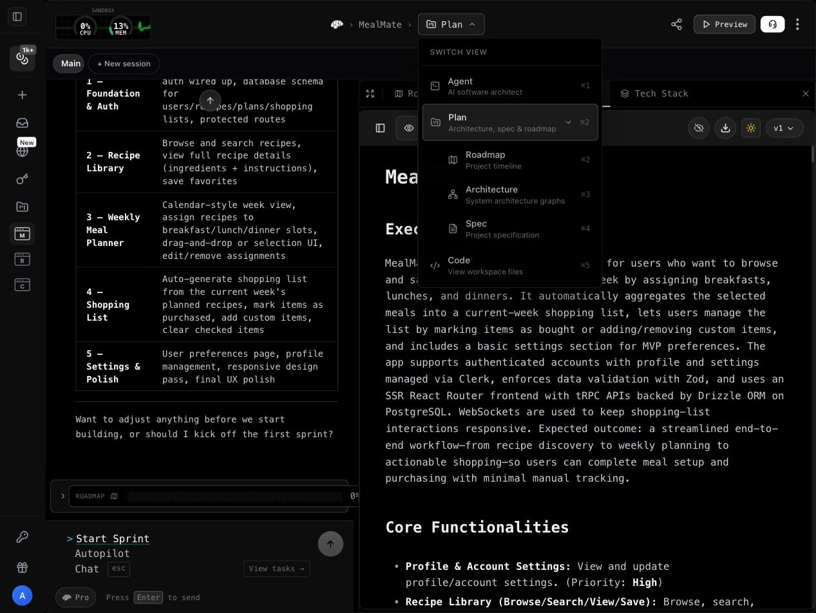Click the document panel vertical scrollbar
This screenshot has height=613, width=816.
[813, 154]
